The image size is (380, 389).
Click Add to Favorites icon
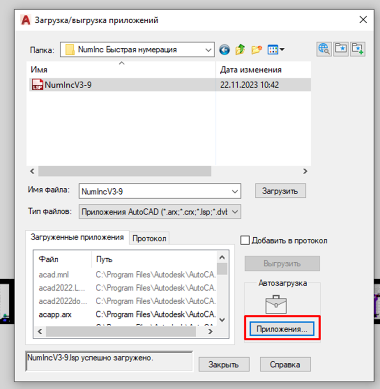pyautogui.click(x=358, y=50)
